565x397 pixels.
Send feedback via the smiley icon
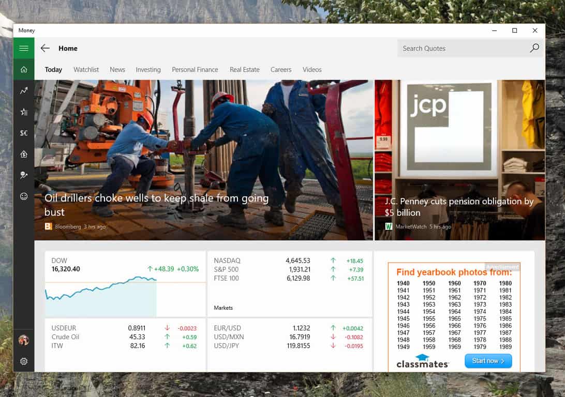click(x=24, y=196)
